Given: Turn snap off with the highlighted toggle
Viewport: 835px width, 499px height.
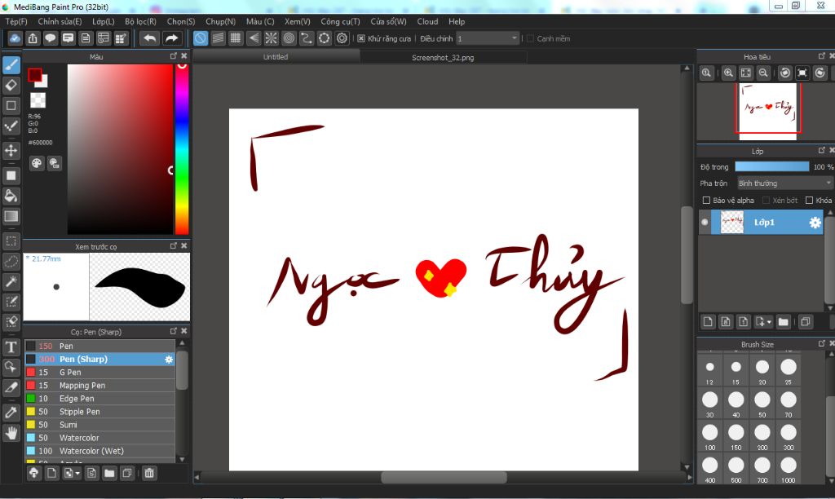Looking at the screenshot, I should [x=201, y=38].
